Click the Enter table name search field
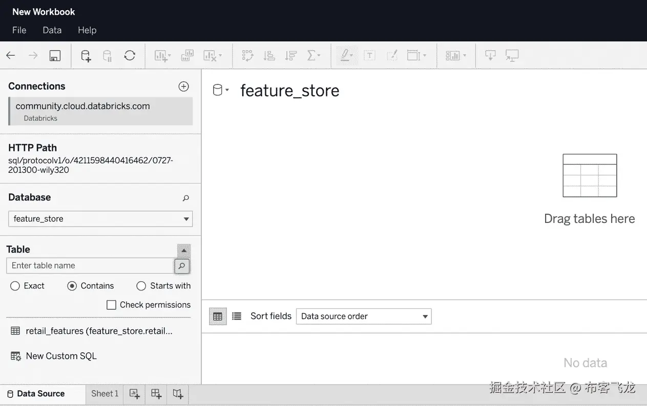This screenshot has width=647, height=406. click(x=87, y=266)
